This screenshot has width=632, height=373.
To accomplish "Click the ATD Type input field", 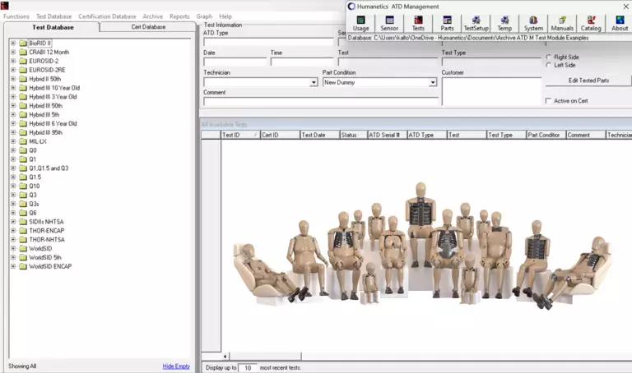I will (x=268, y=42).
